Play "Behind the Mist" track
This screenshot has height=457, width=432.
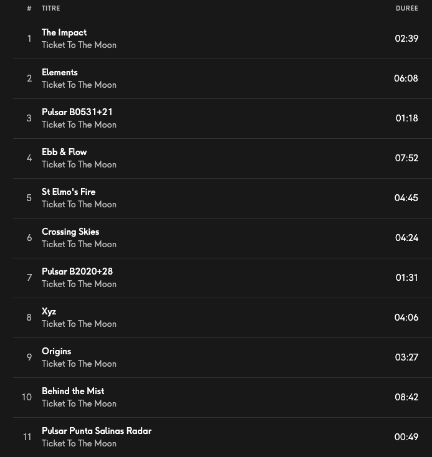[73, 391]
